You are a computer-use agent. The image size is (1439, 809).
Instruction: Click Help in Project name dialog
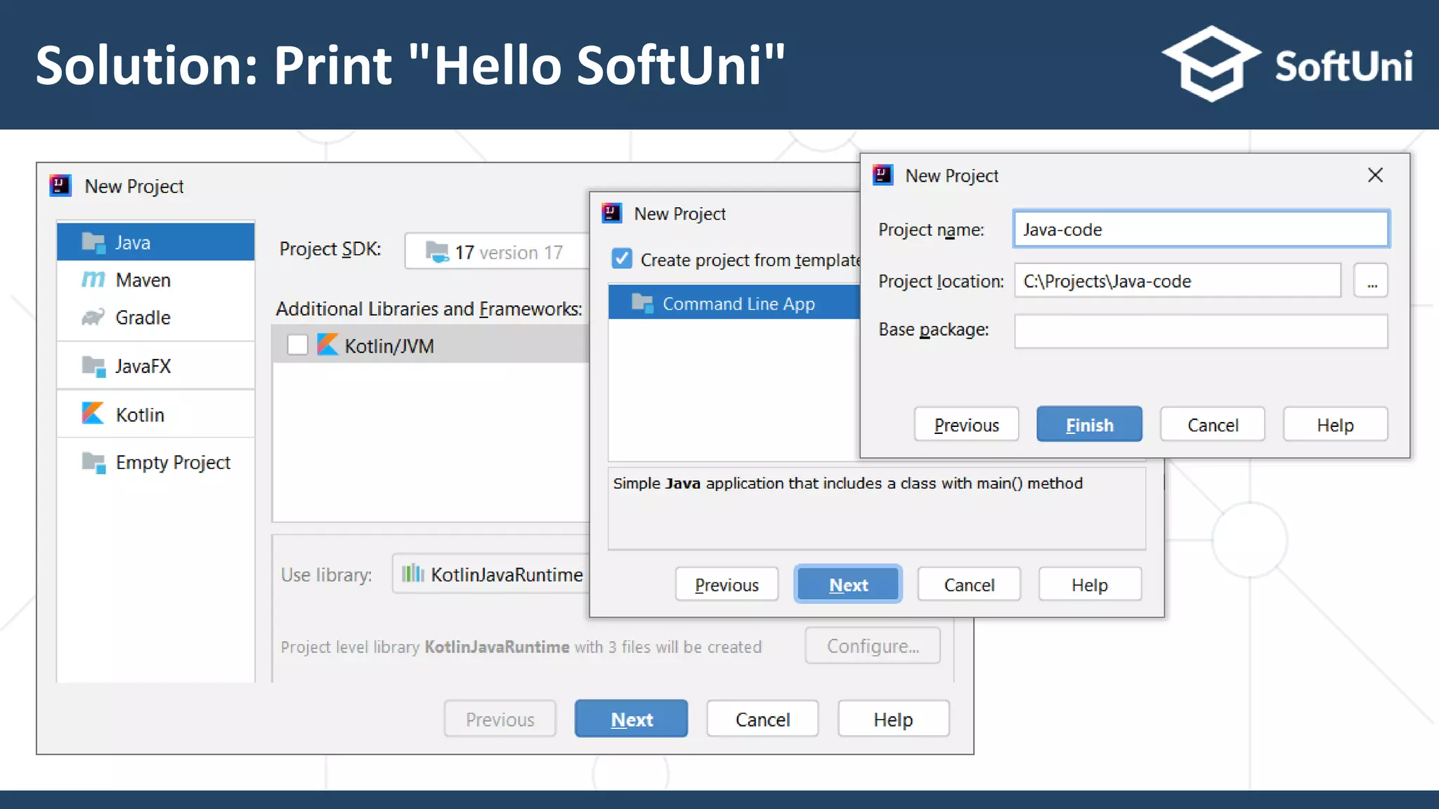pyautogui.click(x=1336, y=424)
